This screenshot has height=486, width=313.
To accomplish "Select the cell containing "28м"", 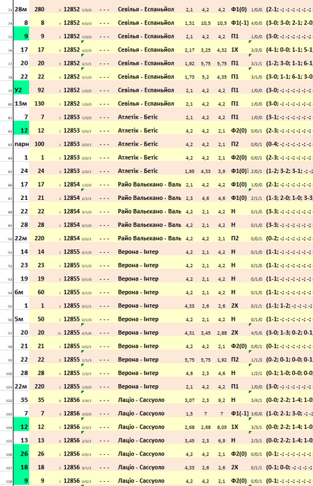I will coord(22,9).
